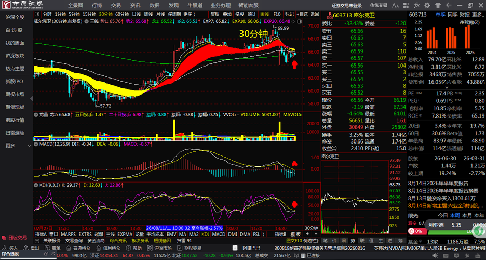Toggle the 龙量 indicator visibility dot
486x260 pixels.
click(36, 115)
